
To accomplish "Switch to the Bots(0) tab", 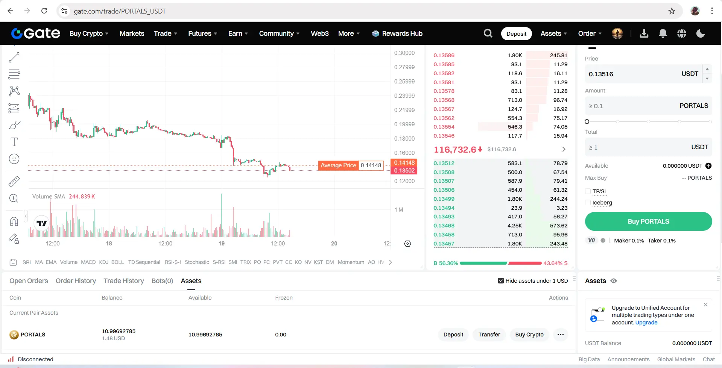I will (162, 281).
